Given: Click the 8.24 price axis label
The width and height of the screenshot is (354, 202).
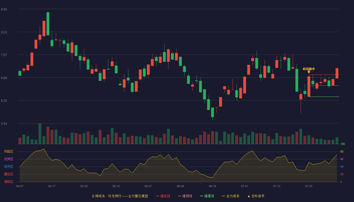Looking at the screenshot, I should click(4, 32).
